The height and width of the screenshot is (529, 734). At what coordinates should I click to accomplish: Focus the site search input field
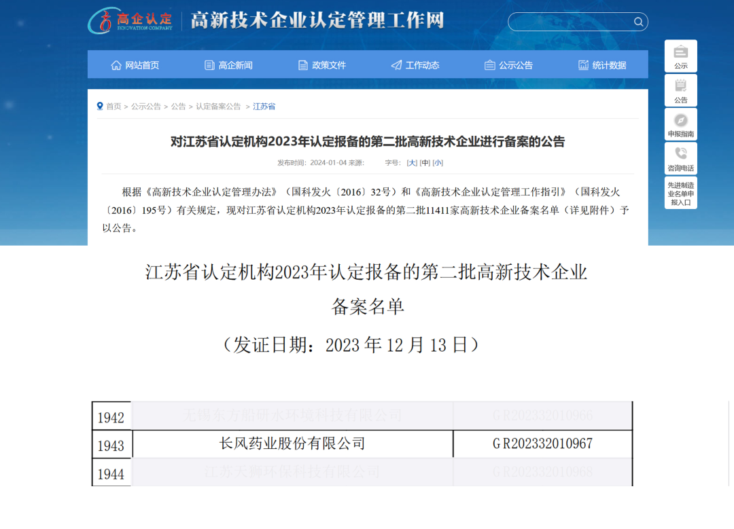[571, 22]
